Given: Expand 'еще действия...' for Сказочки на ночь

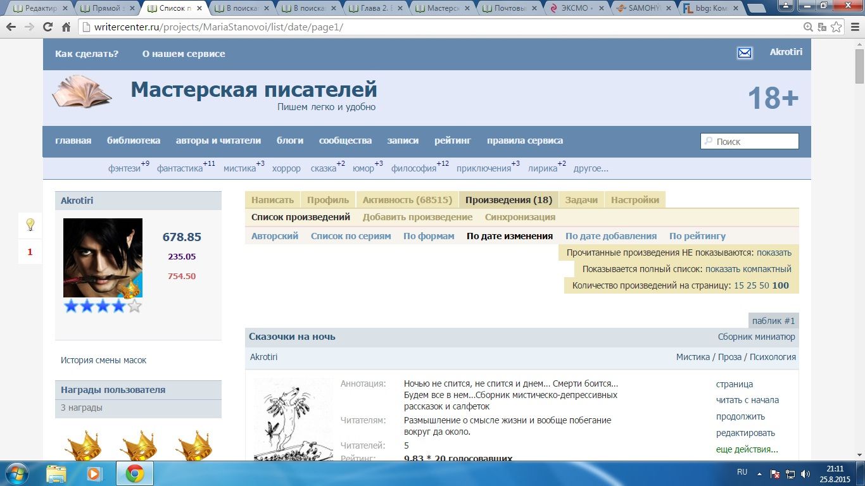Looking at the screenshot, I should [747, 449].
